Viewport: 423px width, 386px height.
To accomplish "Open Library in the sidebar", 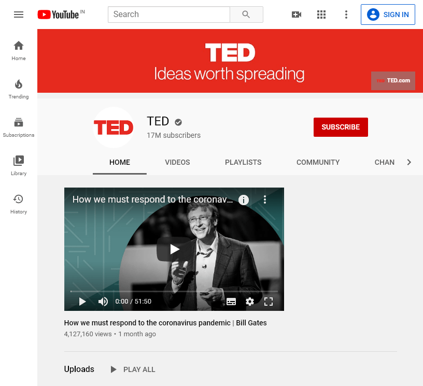I will coord(19,166).
